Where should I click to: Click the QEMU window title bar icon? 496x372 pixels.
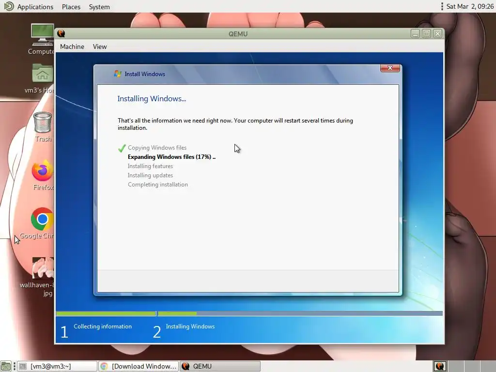[62, 33]
